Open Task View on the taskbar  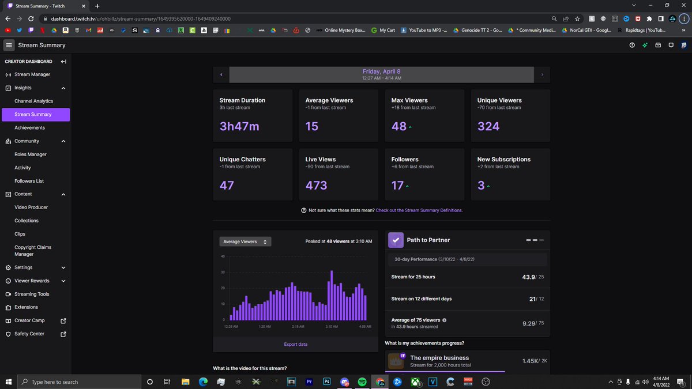click(167, 382)
